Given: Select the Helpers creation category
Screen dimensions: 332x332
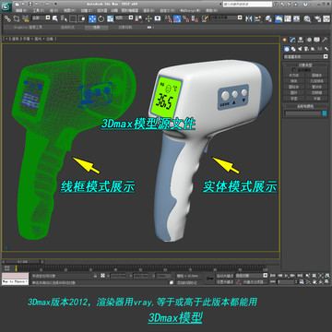Looking at the screenshot, I should 313,49.
